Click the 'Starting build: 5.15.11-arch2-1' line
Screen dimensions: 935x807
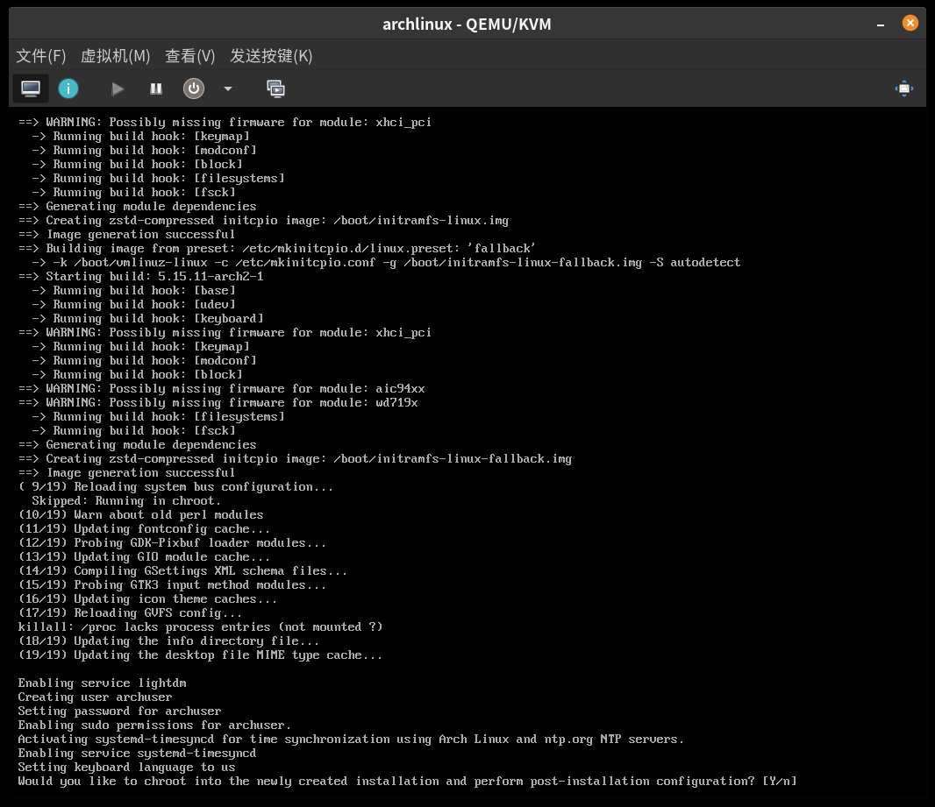coord(140,276)
